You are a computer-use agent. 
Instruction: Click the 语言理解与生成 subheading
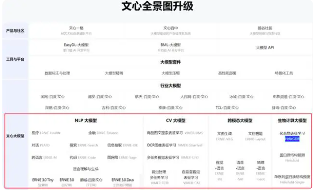tap(86, 169)
